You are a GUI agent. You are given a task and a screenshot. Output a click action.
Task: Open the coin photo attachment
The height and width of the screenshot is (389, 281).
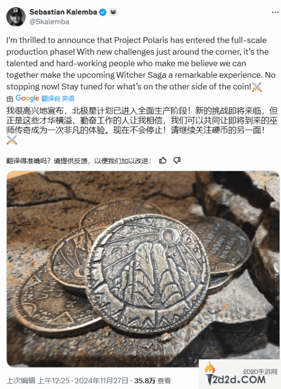pyautogui.click(x=143, y=269)
